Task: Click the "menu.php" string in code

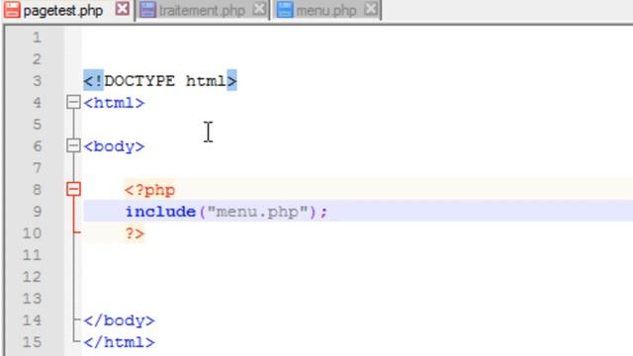Action: 257,211
